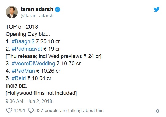Click the 4,291 likes count
The width and height of the screenshot is (166, 117).
(19, 111)
